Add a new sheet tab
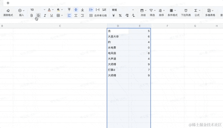The image size is (223, 128). [x=8, y=3]
